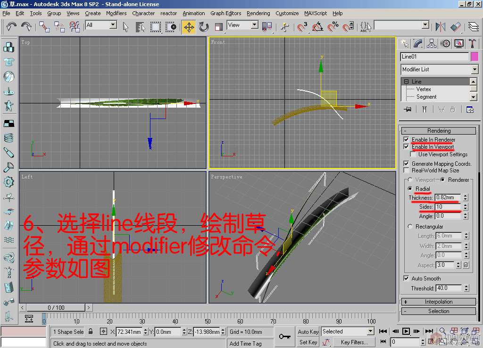Open the Line01 object color swatch
This screenshot has width=483, height=348.
(475, 56)
